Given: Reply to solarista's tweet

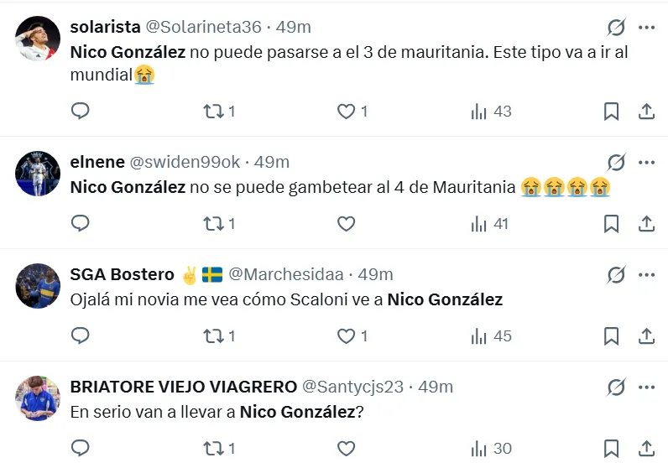Looking at the screenshot, I should (80, 111).
